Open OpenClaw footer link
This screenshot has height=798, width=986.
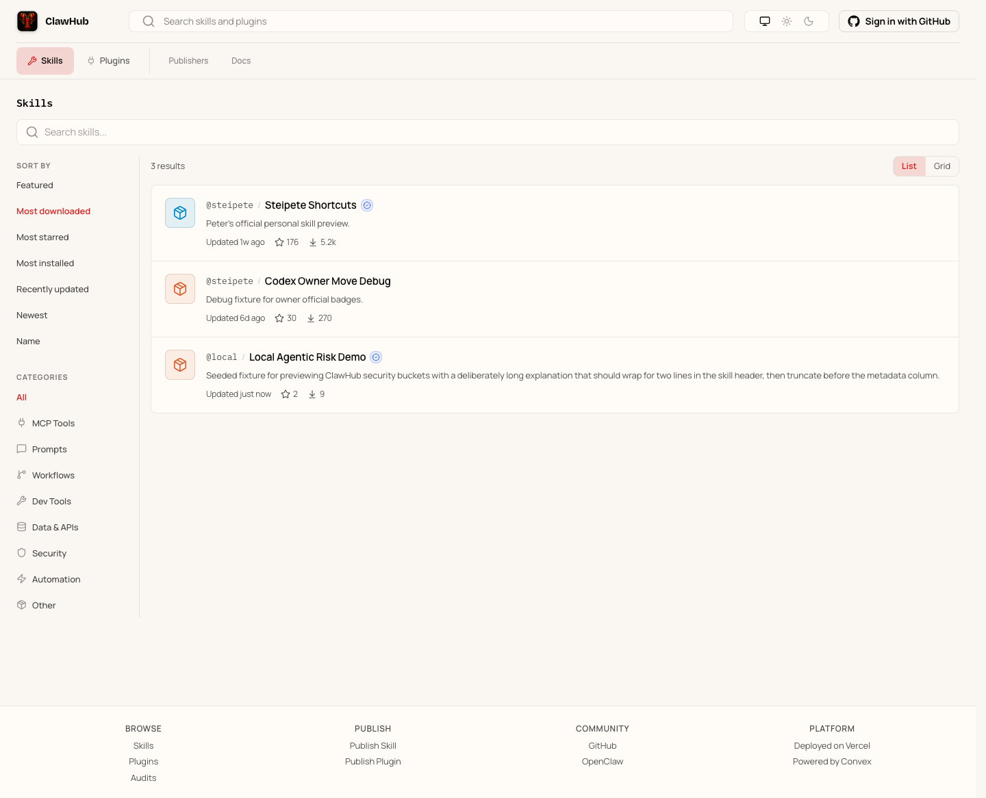603,762
